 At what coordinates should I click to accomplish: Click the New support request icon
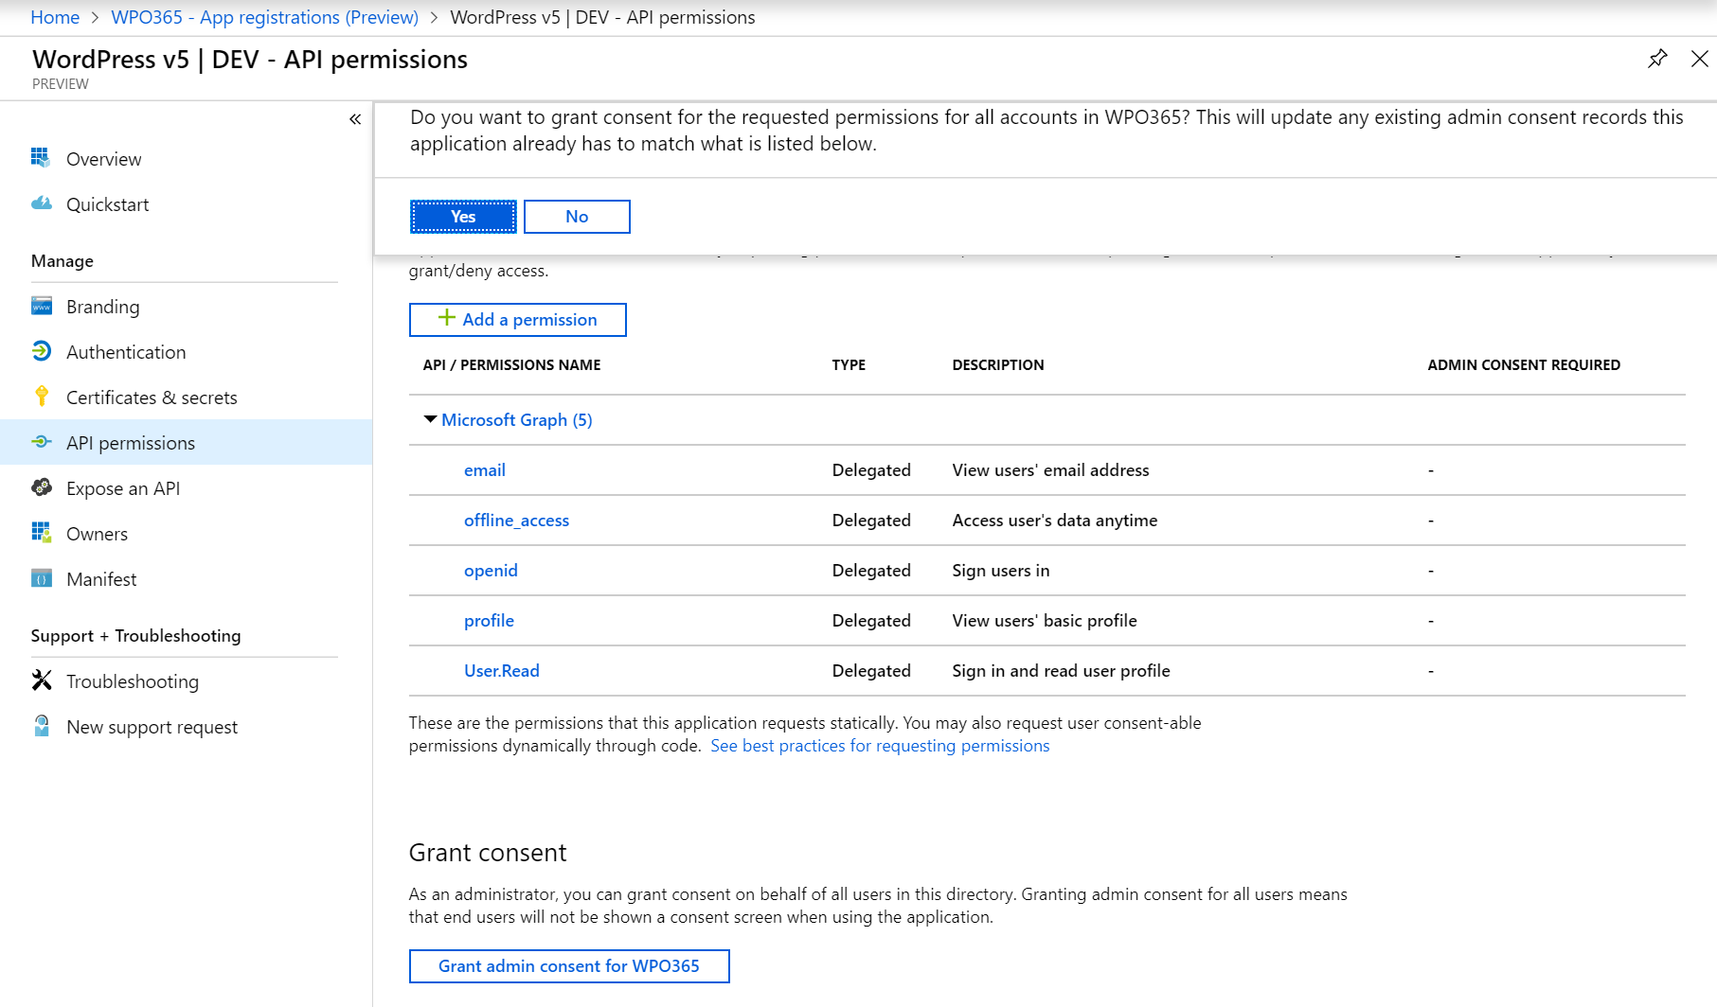coord(41,726)
